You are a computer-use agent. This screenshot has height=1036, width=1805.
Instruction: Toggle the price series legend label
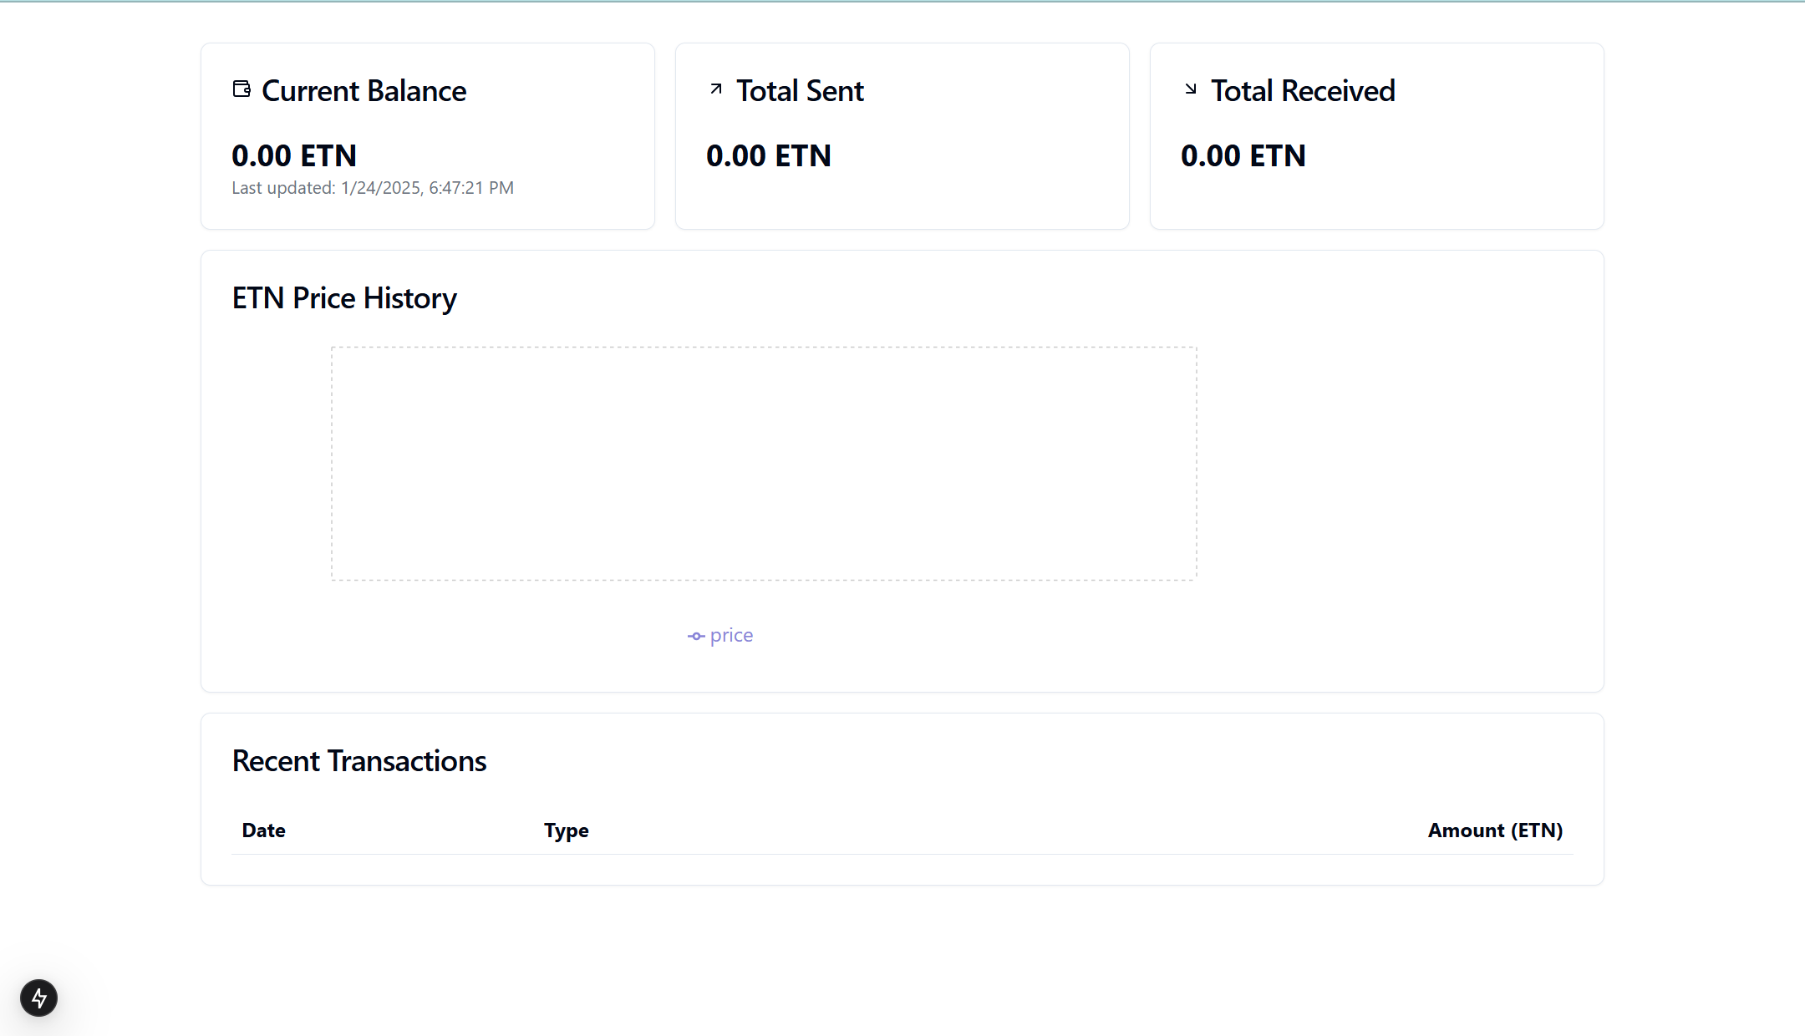(x=731, y=636)
